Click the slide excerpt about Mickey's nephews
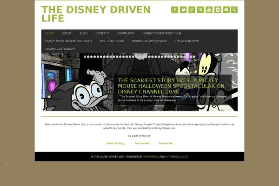Image resolution: width=279 pixels, height=186 pixels. (173, 98)
